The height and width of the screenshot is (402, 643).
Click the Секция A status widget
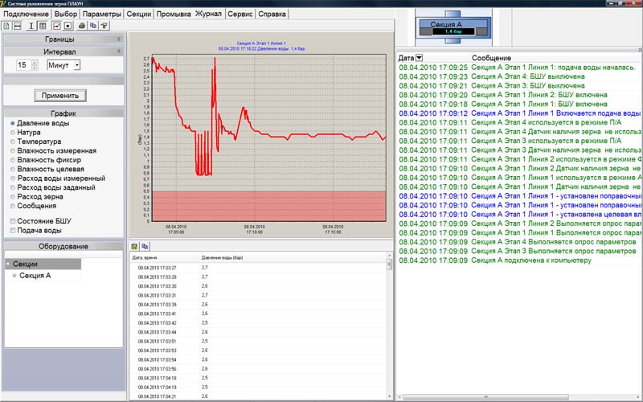click(453, 27)
